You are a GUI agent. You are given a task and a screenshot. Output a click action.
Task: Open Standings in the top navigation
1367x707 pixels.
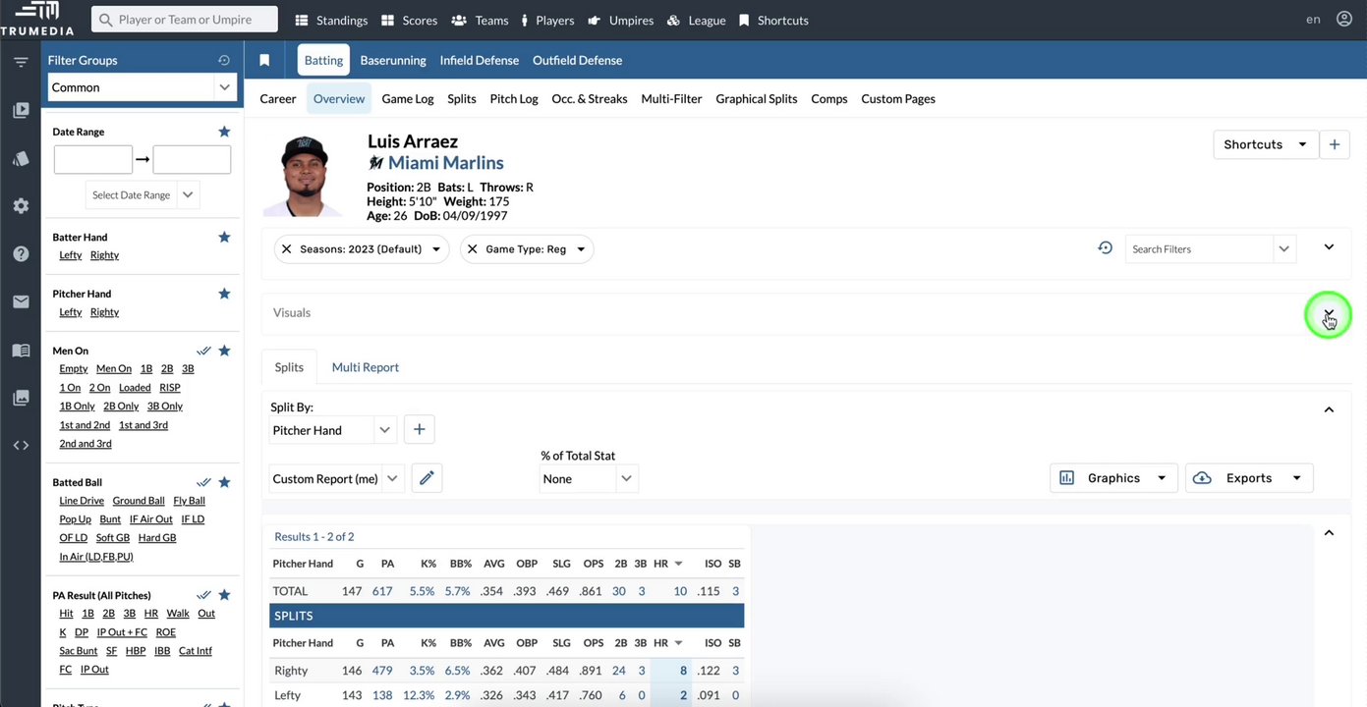tap(331, 20)
